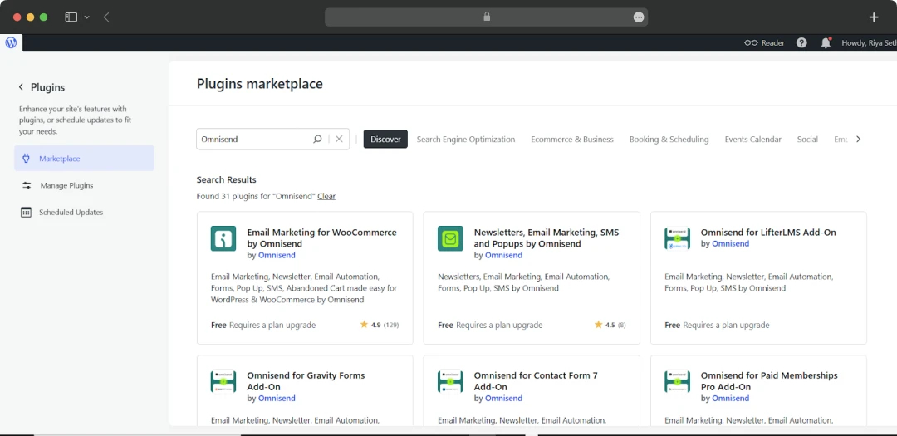Click the browser back arrow

coord(106,17)
